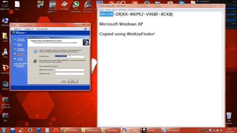Show hidden system tray icons arrow
237x133 pixels.
click(199, 130)
